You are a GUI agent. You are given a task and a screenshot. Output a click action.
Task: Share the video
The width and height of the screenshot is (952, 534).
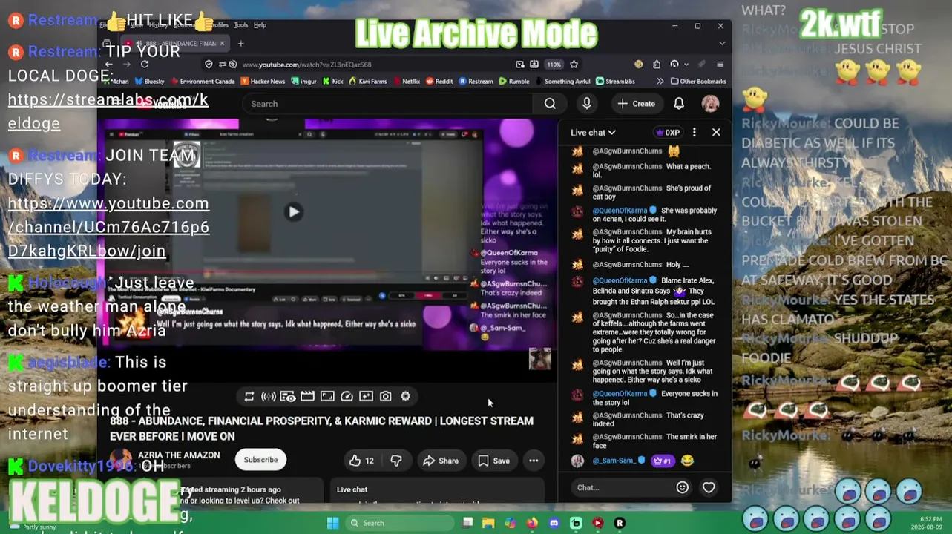pyautogui.click(x=441, y=461)
